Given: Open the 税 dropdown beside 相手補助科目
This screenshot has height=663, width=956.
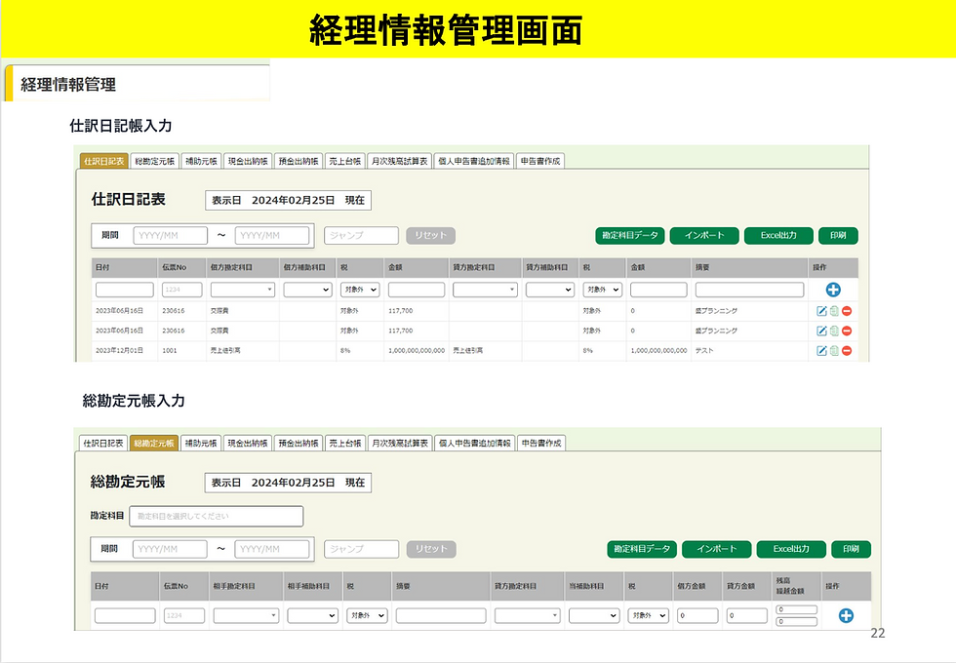Looking at the screenshot, I should (x=367, y=615).
